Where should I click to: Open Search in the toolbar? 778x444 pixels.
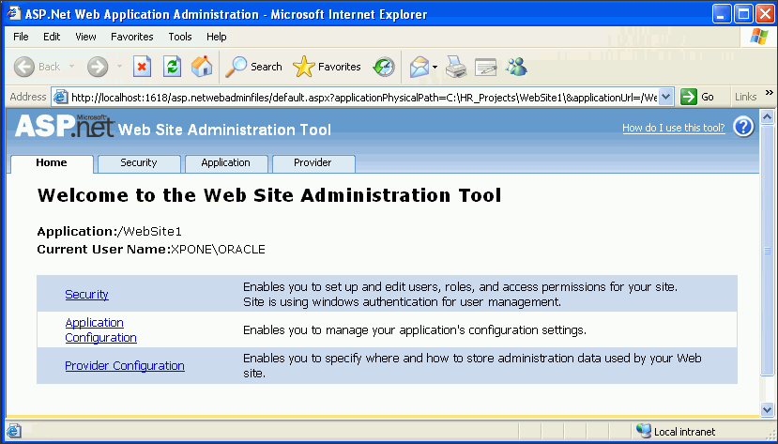(x=254, y=67)
